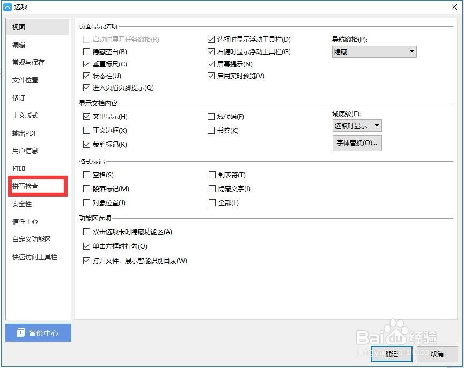This screenshot has height=368, width=464.
Task: Disable 启用实时预览(V)
Action: pos(211,76)
